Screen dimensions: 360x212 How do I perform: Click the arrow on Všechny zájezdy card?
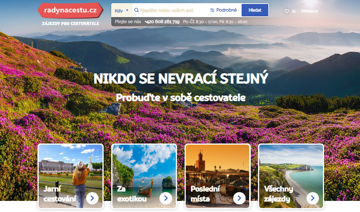pyautogui.click(x=313, y=198)
